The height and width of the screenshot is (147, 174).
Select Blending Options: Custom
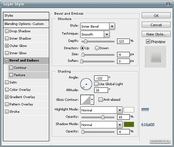pyautogui.click(x=26, y=24)
